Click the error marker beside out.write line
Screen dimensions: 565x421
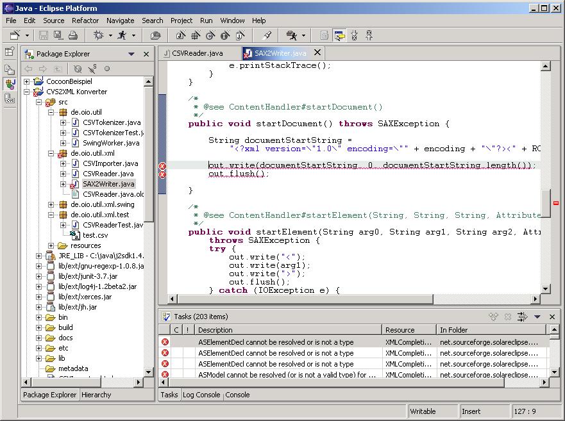tap(163, 166)
